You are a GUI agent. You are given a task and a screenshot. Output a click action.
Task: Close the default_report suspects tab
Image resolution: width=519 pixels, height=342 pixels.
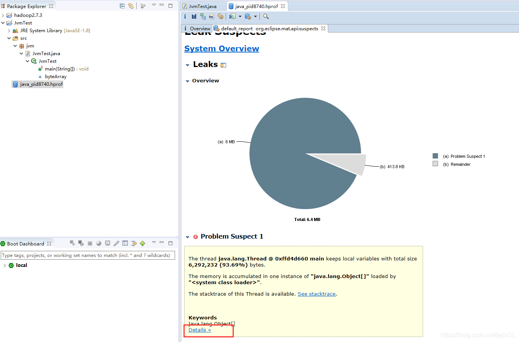323,28
